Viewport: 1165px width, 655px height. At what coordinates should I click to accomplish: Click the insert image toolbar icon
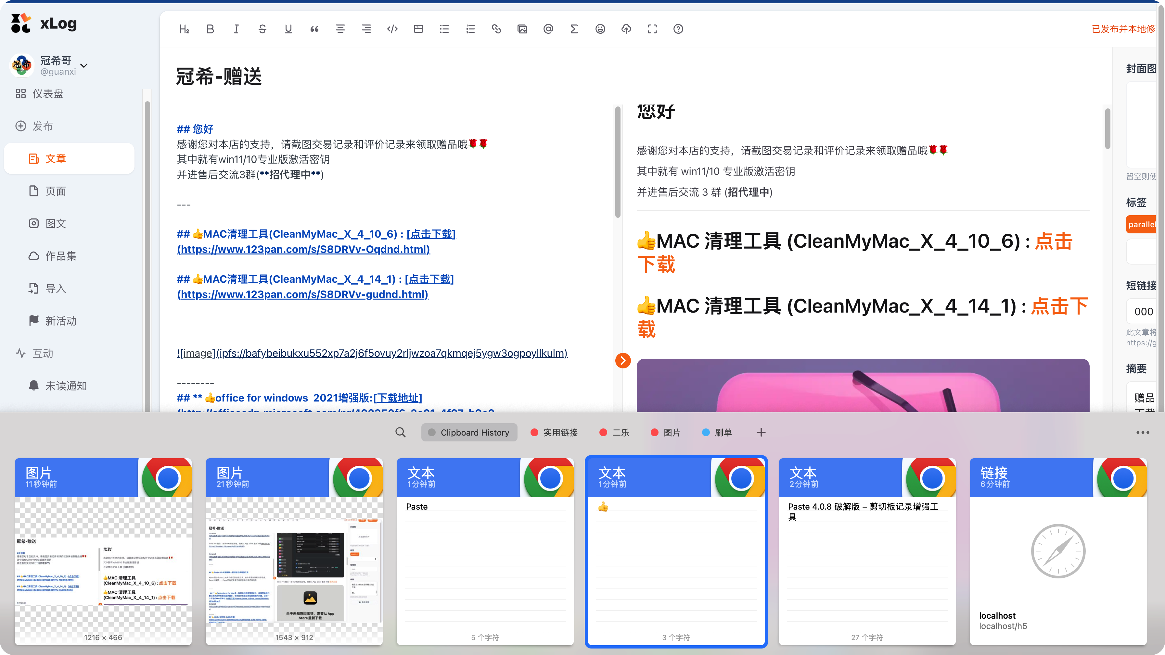click(522, 29)
